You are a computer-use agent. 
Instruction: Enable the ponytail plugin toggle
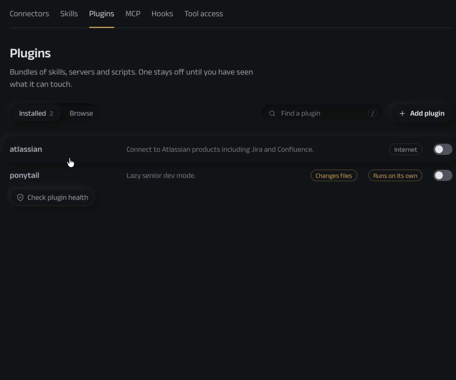click(x=443, y=176)
